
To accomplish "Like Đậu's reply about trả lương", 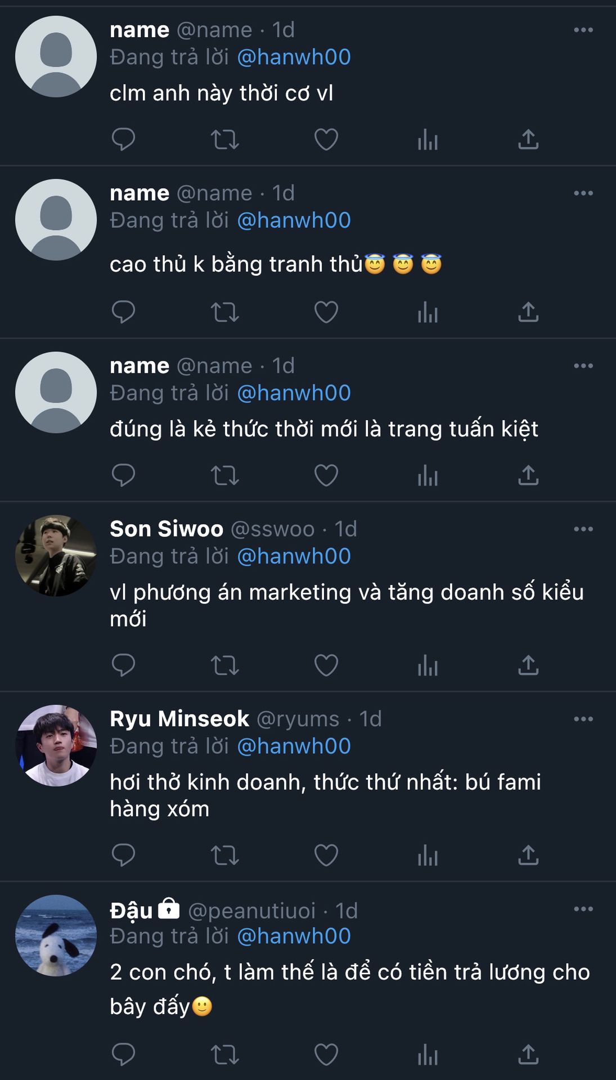I will [326, 1055].
